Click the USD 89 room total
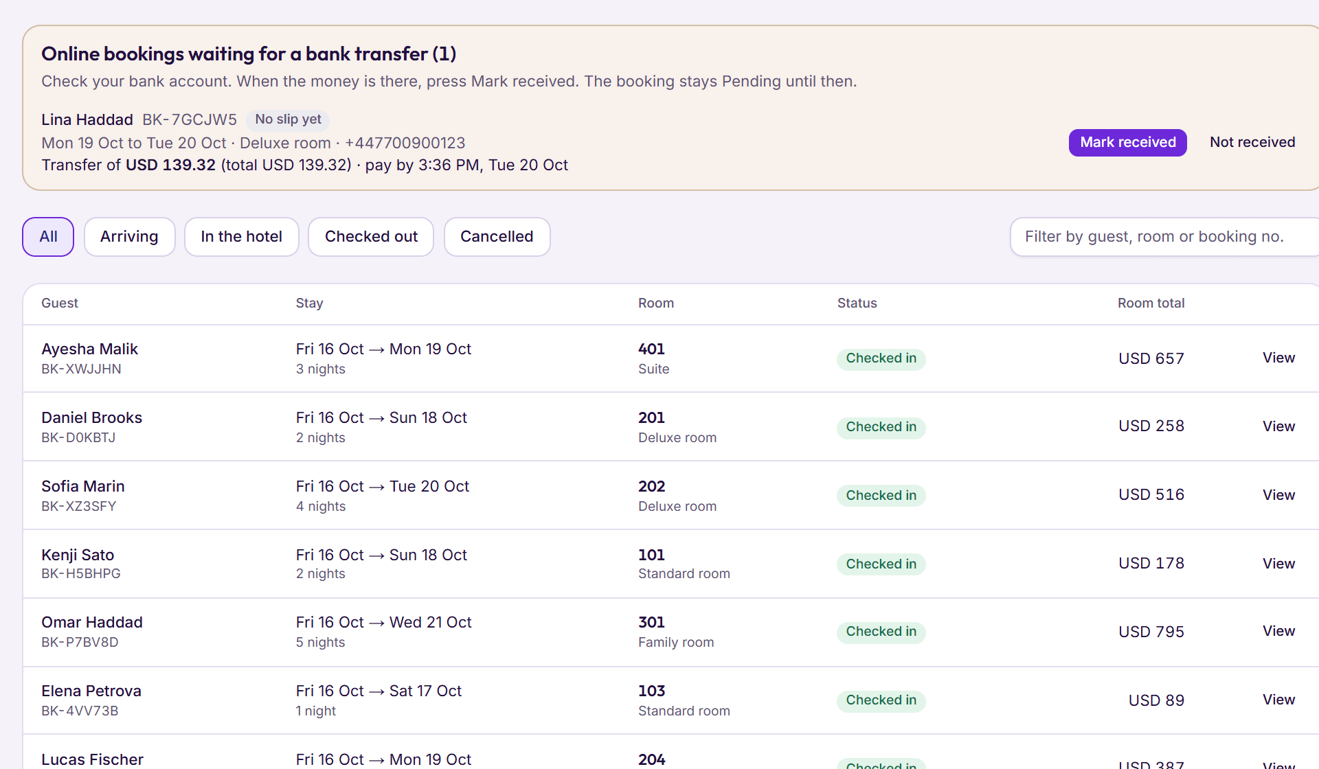This screenshot has height=769, width=1319. coord(1156,700)
